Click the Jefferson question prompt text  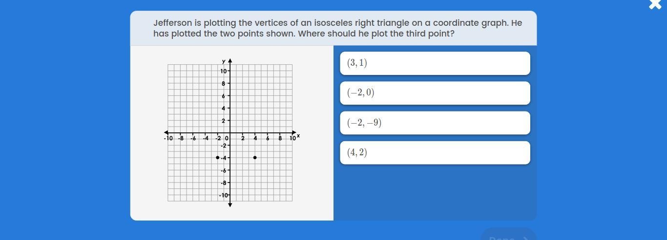tap(337, 28)
